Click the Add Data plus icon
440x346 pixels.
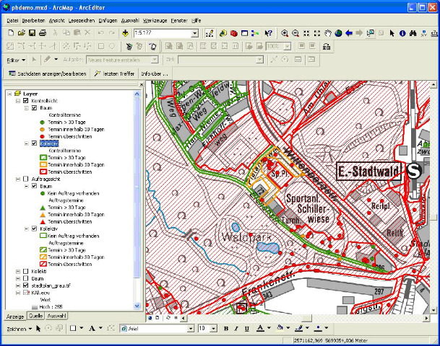126,33
